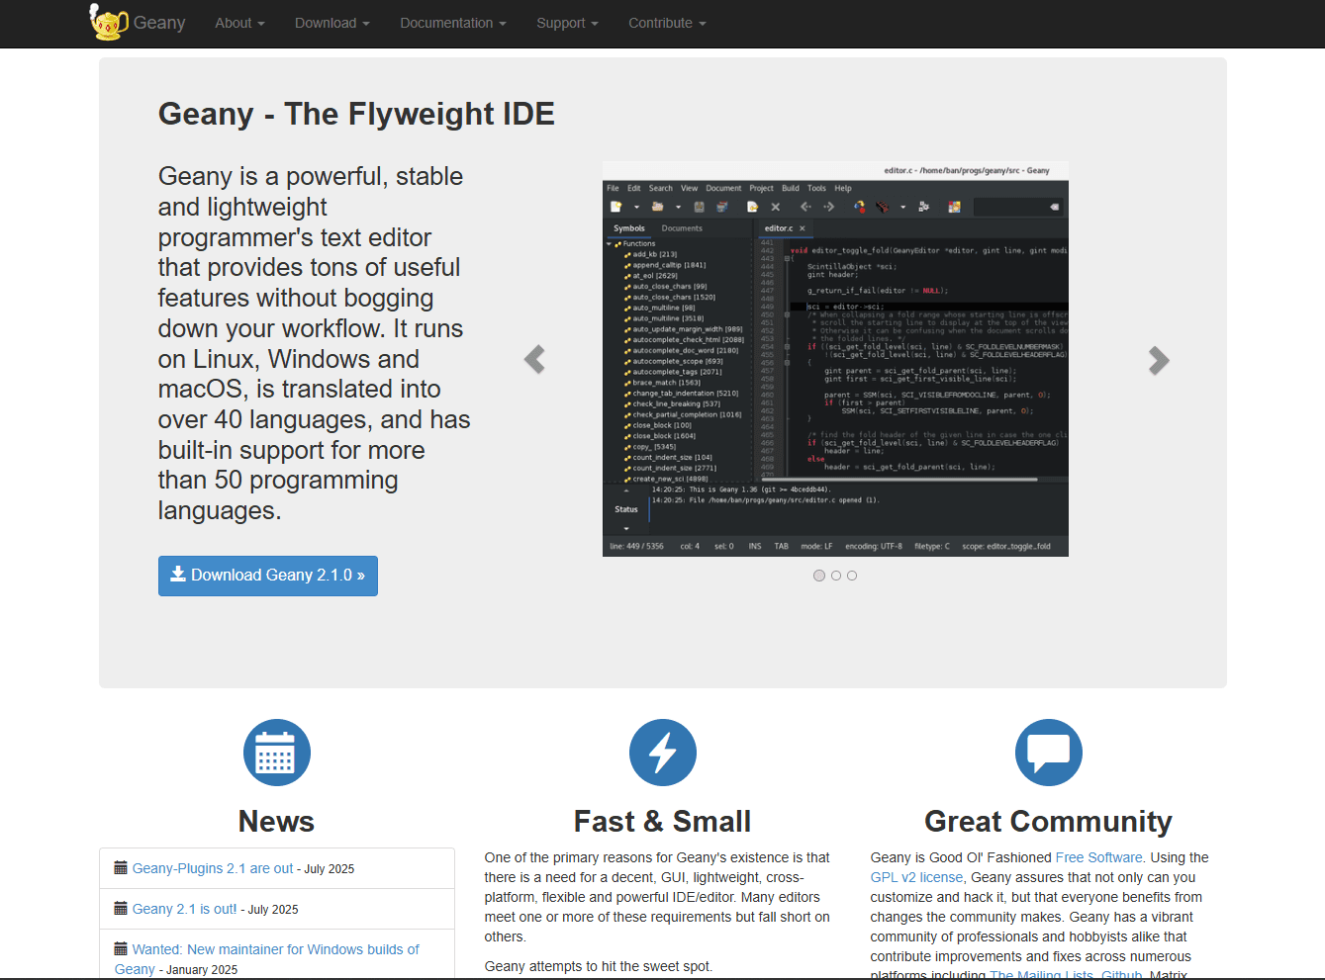Image resolution: width=1325 pixels, height=980 pixels.
Task: Click the Geany teapot logo icon
Action: point(108,22)
